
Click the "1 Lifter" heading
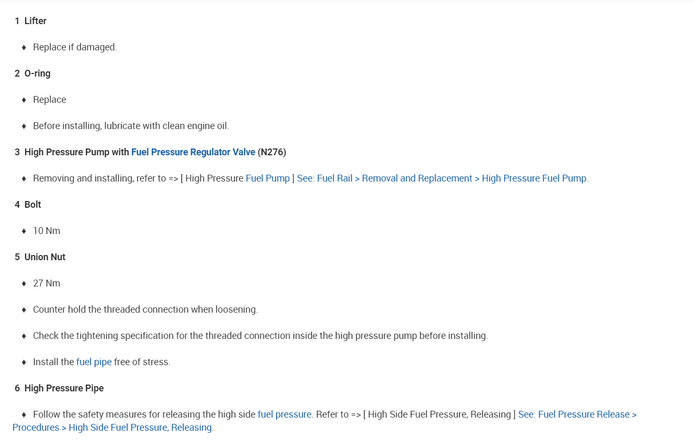click(30, 21)
